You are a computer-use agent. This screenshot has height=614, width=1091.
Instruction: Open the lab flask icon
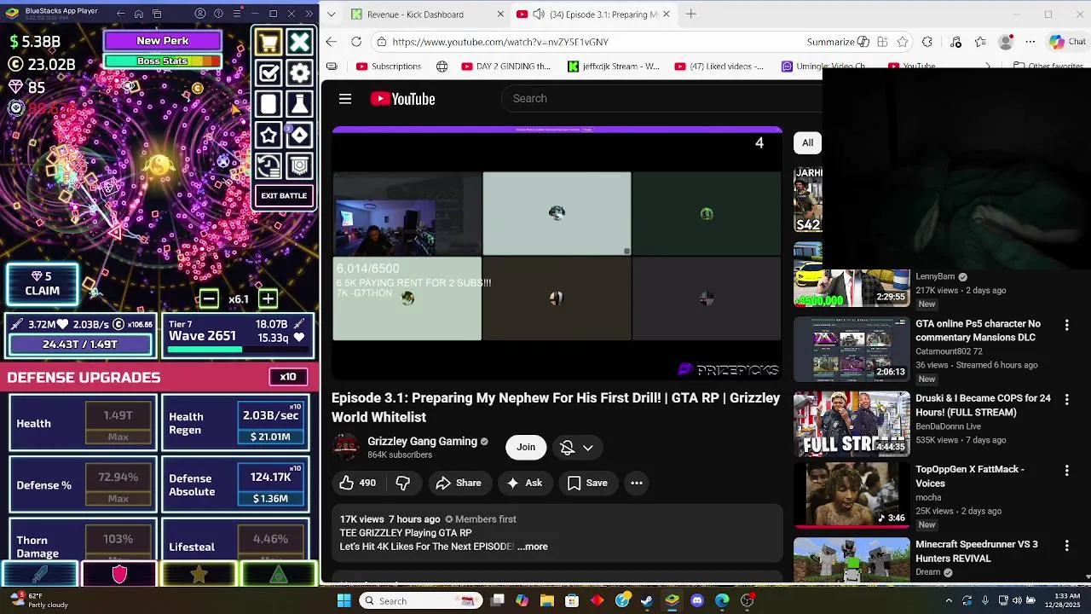coord(299,104)
